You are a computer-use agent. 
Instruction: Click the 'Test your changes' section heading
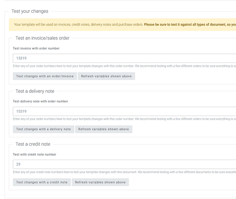coord(30,11)
